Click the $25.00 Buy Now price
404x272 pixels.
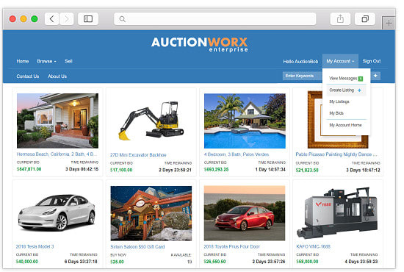pyautogui.click(x=117, y=262)
